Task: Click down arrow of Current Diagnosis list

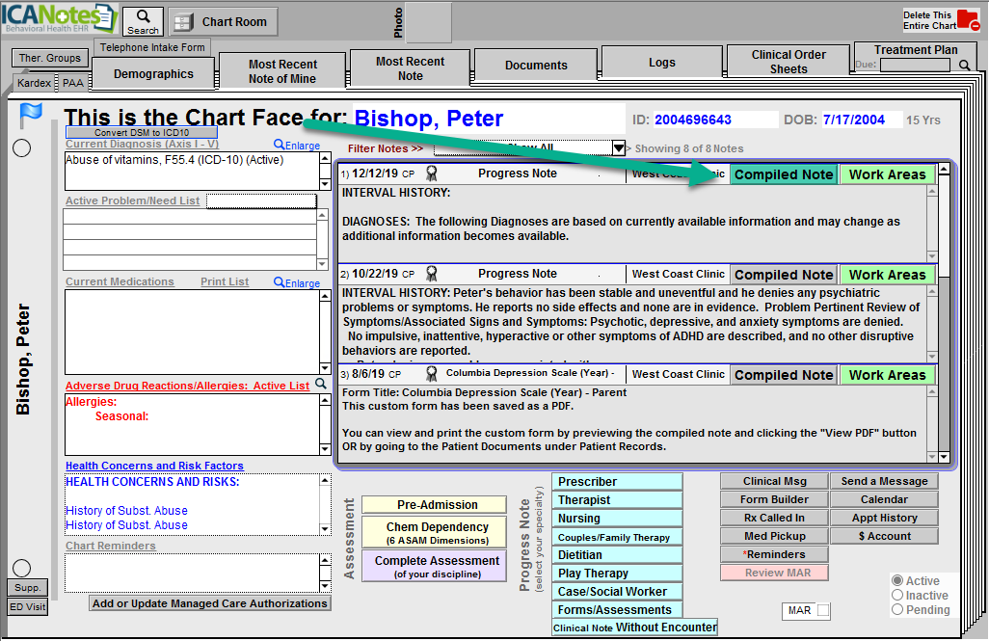Action: (x=325, y=184)
